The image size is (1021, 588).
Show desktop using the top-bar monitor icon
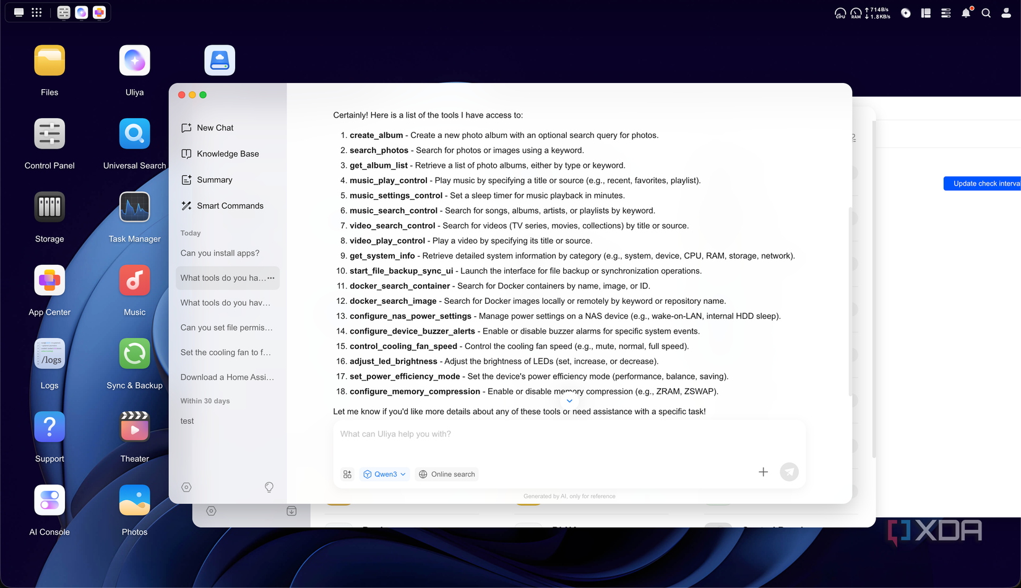(19, 12)
